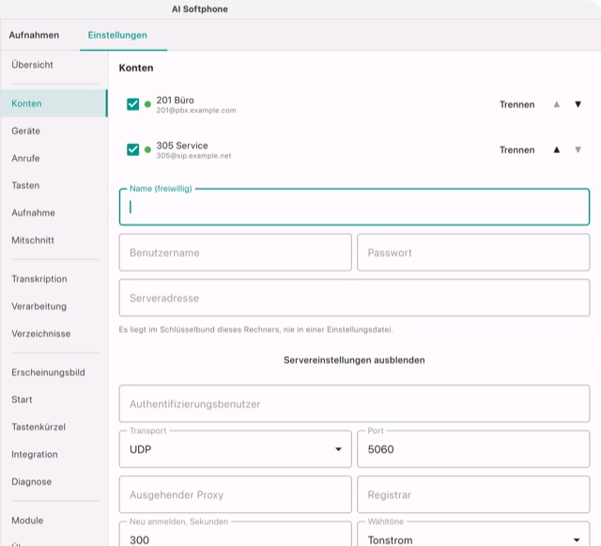Select the Einstellungen tab
The height and width of the screenshot is (546, 601).
117,35
